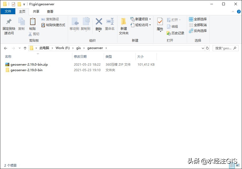242x169 pixels.
Task: Click quick access toolbar new folder icon
Action: [x=19, y=4]
